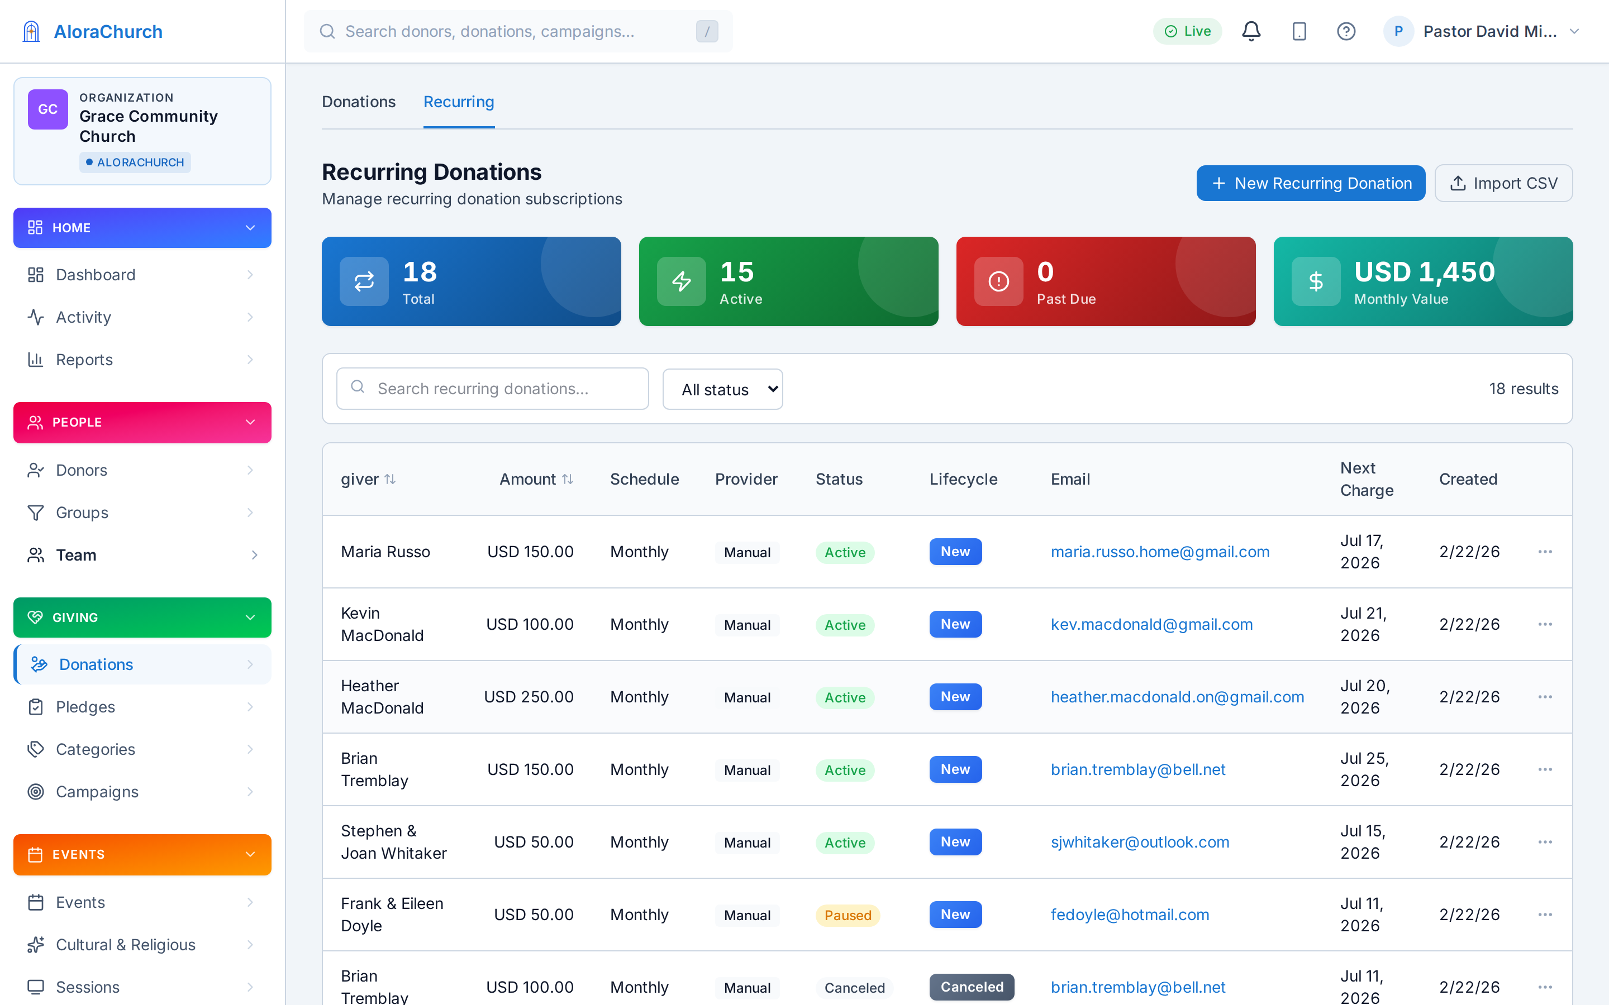Click the search magnifier icon in top bar
Image resolution: width=1609 pixels, height=1005 pixels.
(x=327, y=31)
